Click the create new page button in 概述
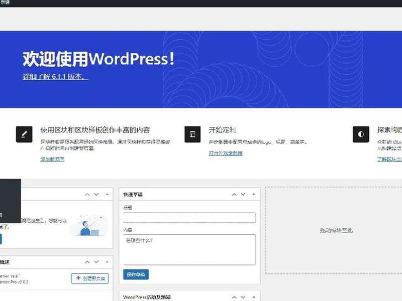This screenshot has height=301, width=402. pyautogui.click(x=90, y=278)
